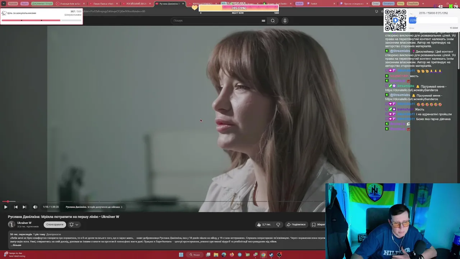
Task: Click the '1:15 / 1:38:20' time display
Action: 51,207
